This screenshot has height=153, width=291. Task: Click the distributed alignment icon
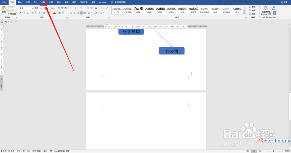point(85,13)
